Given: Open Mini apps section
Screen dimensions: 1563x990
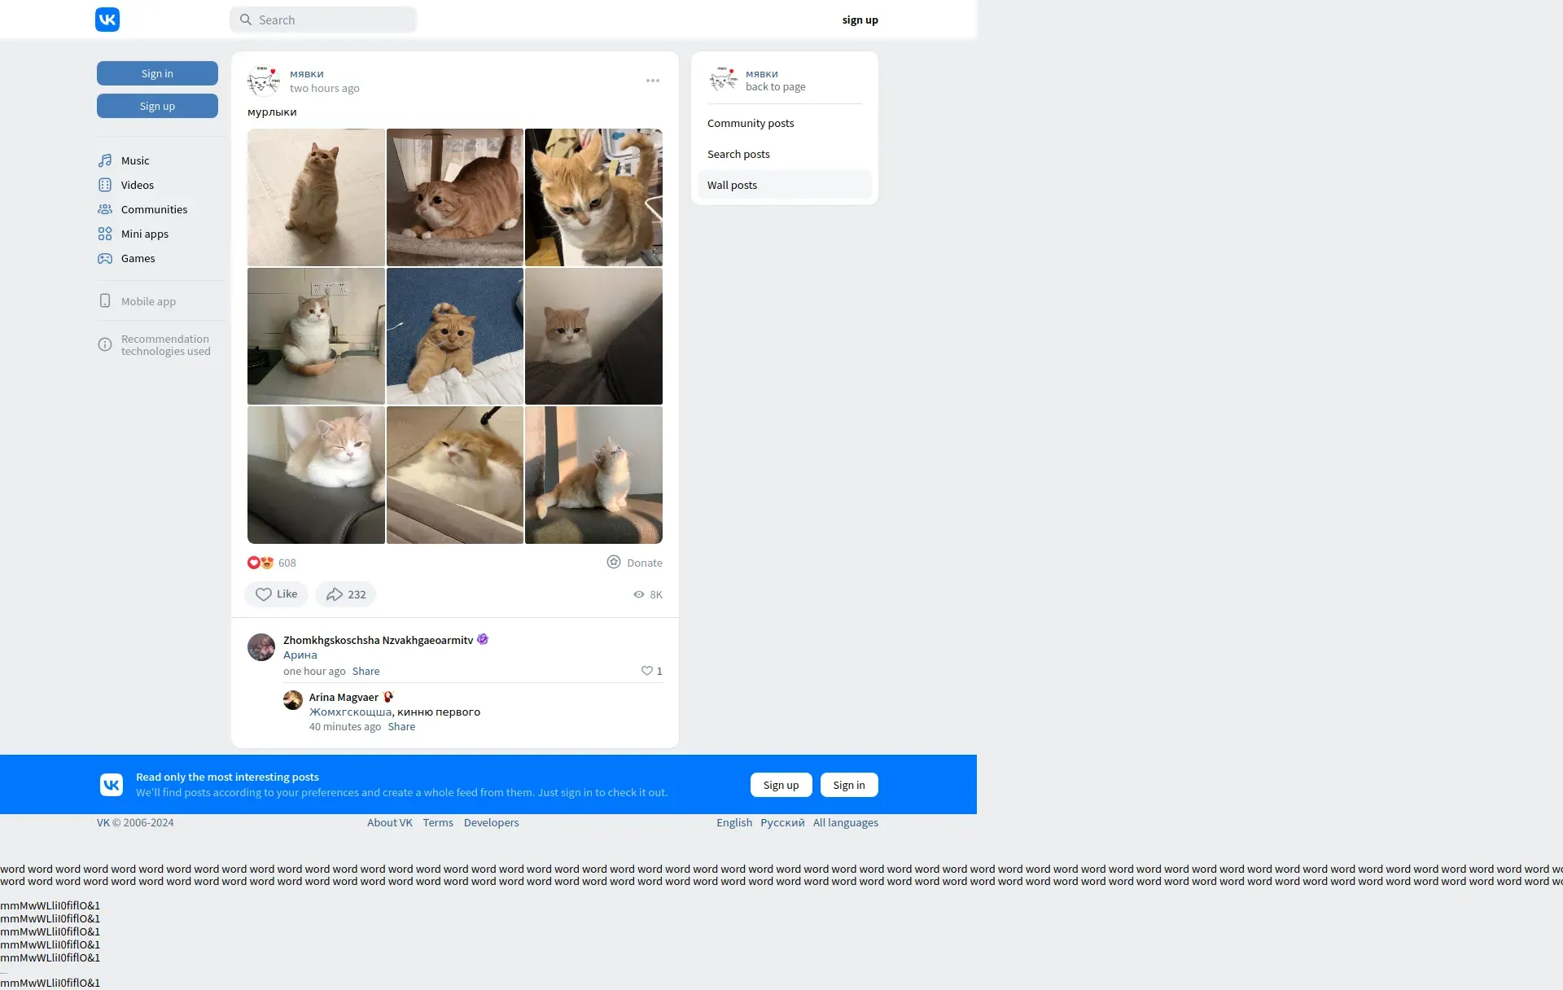Looking at the screenshot, I should pos(144,234).
